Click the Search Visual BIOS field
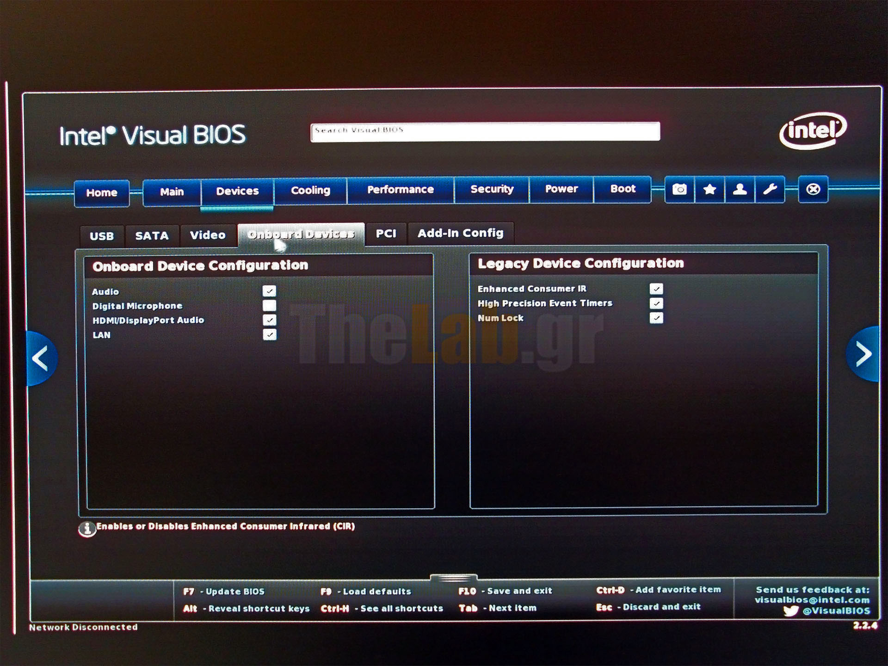The image size is (888, 666). pyautogui.click(x=485, y=132)
